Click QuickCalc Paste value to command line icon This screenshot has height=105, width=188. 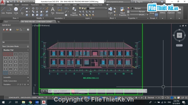click(x=11, y=29)
